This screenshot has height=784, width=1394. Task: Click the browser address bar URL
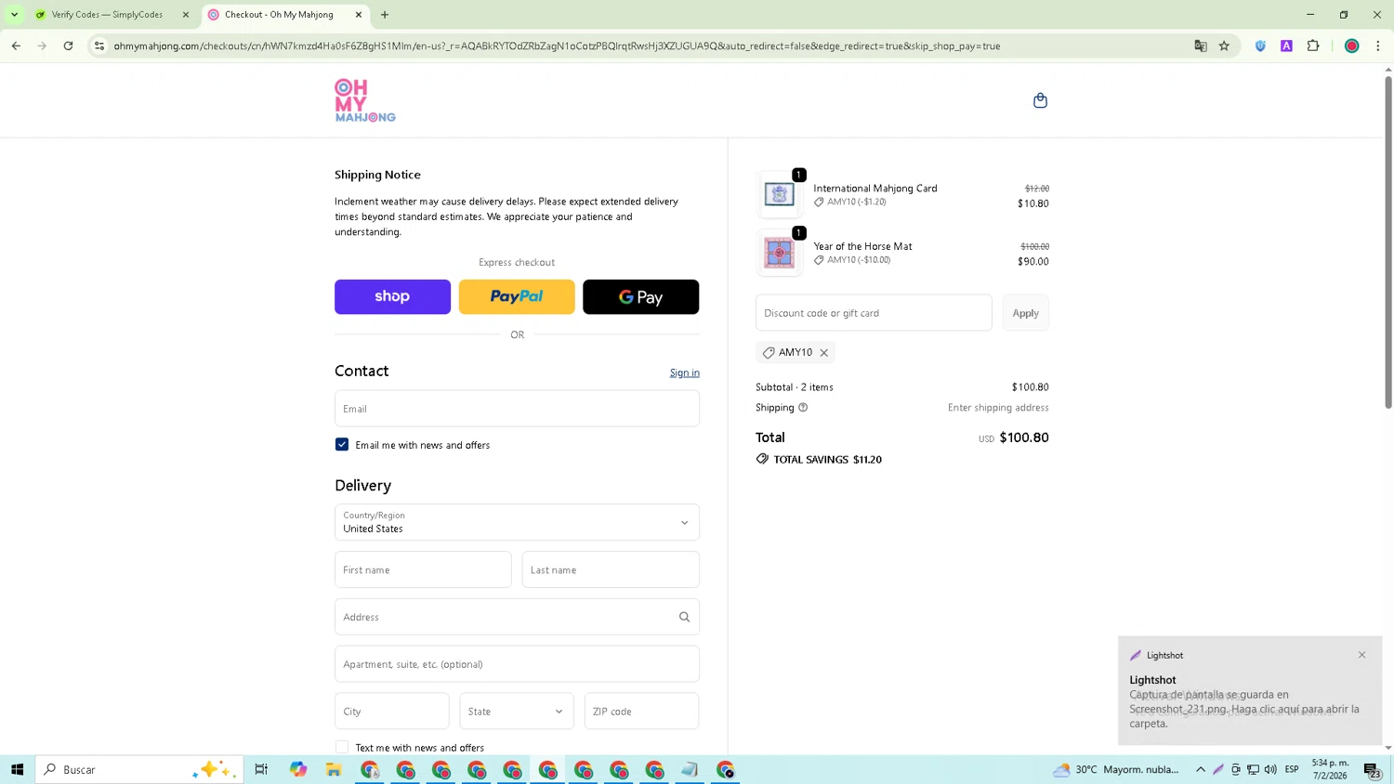pos(557,46)
